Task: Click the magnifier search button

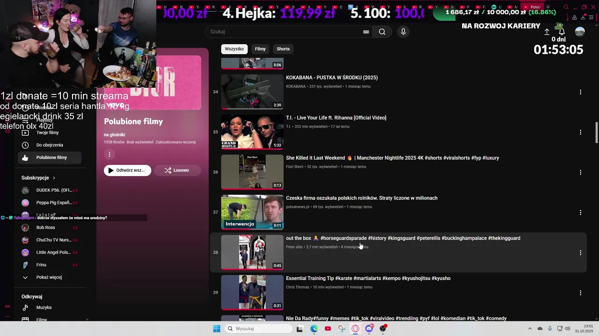Action: pos(382,32)
